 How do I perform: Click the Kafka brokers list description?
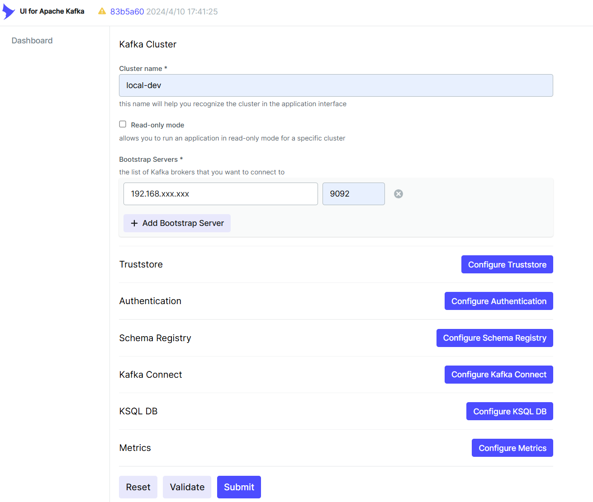[202, 172]
